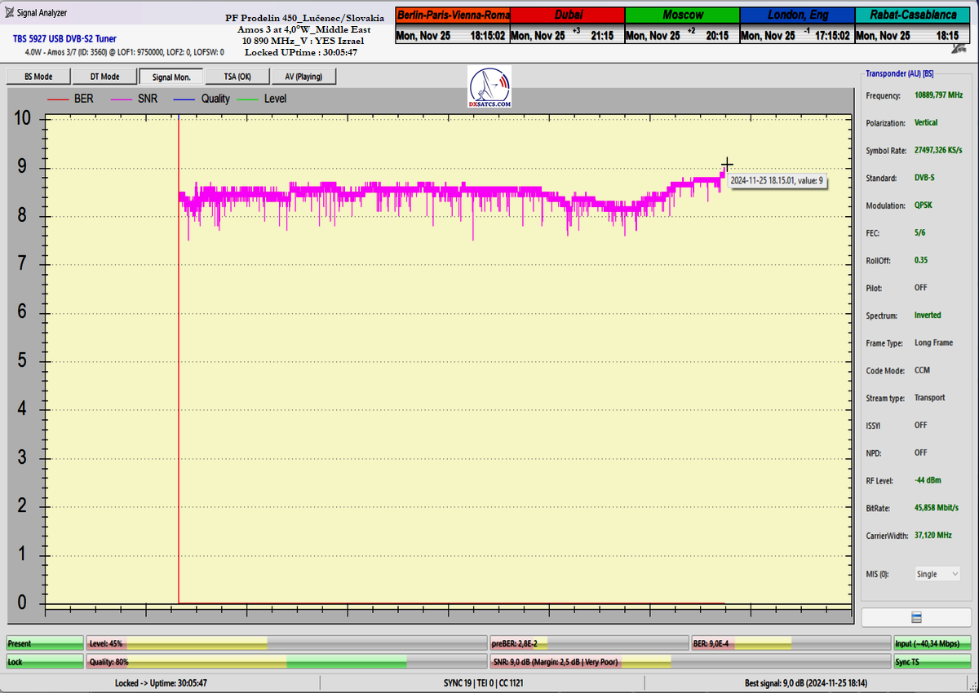This screenshot has width=979, height=693.
Task: Switch to the BS Mode tab
Action: click(38, 77)
